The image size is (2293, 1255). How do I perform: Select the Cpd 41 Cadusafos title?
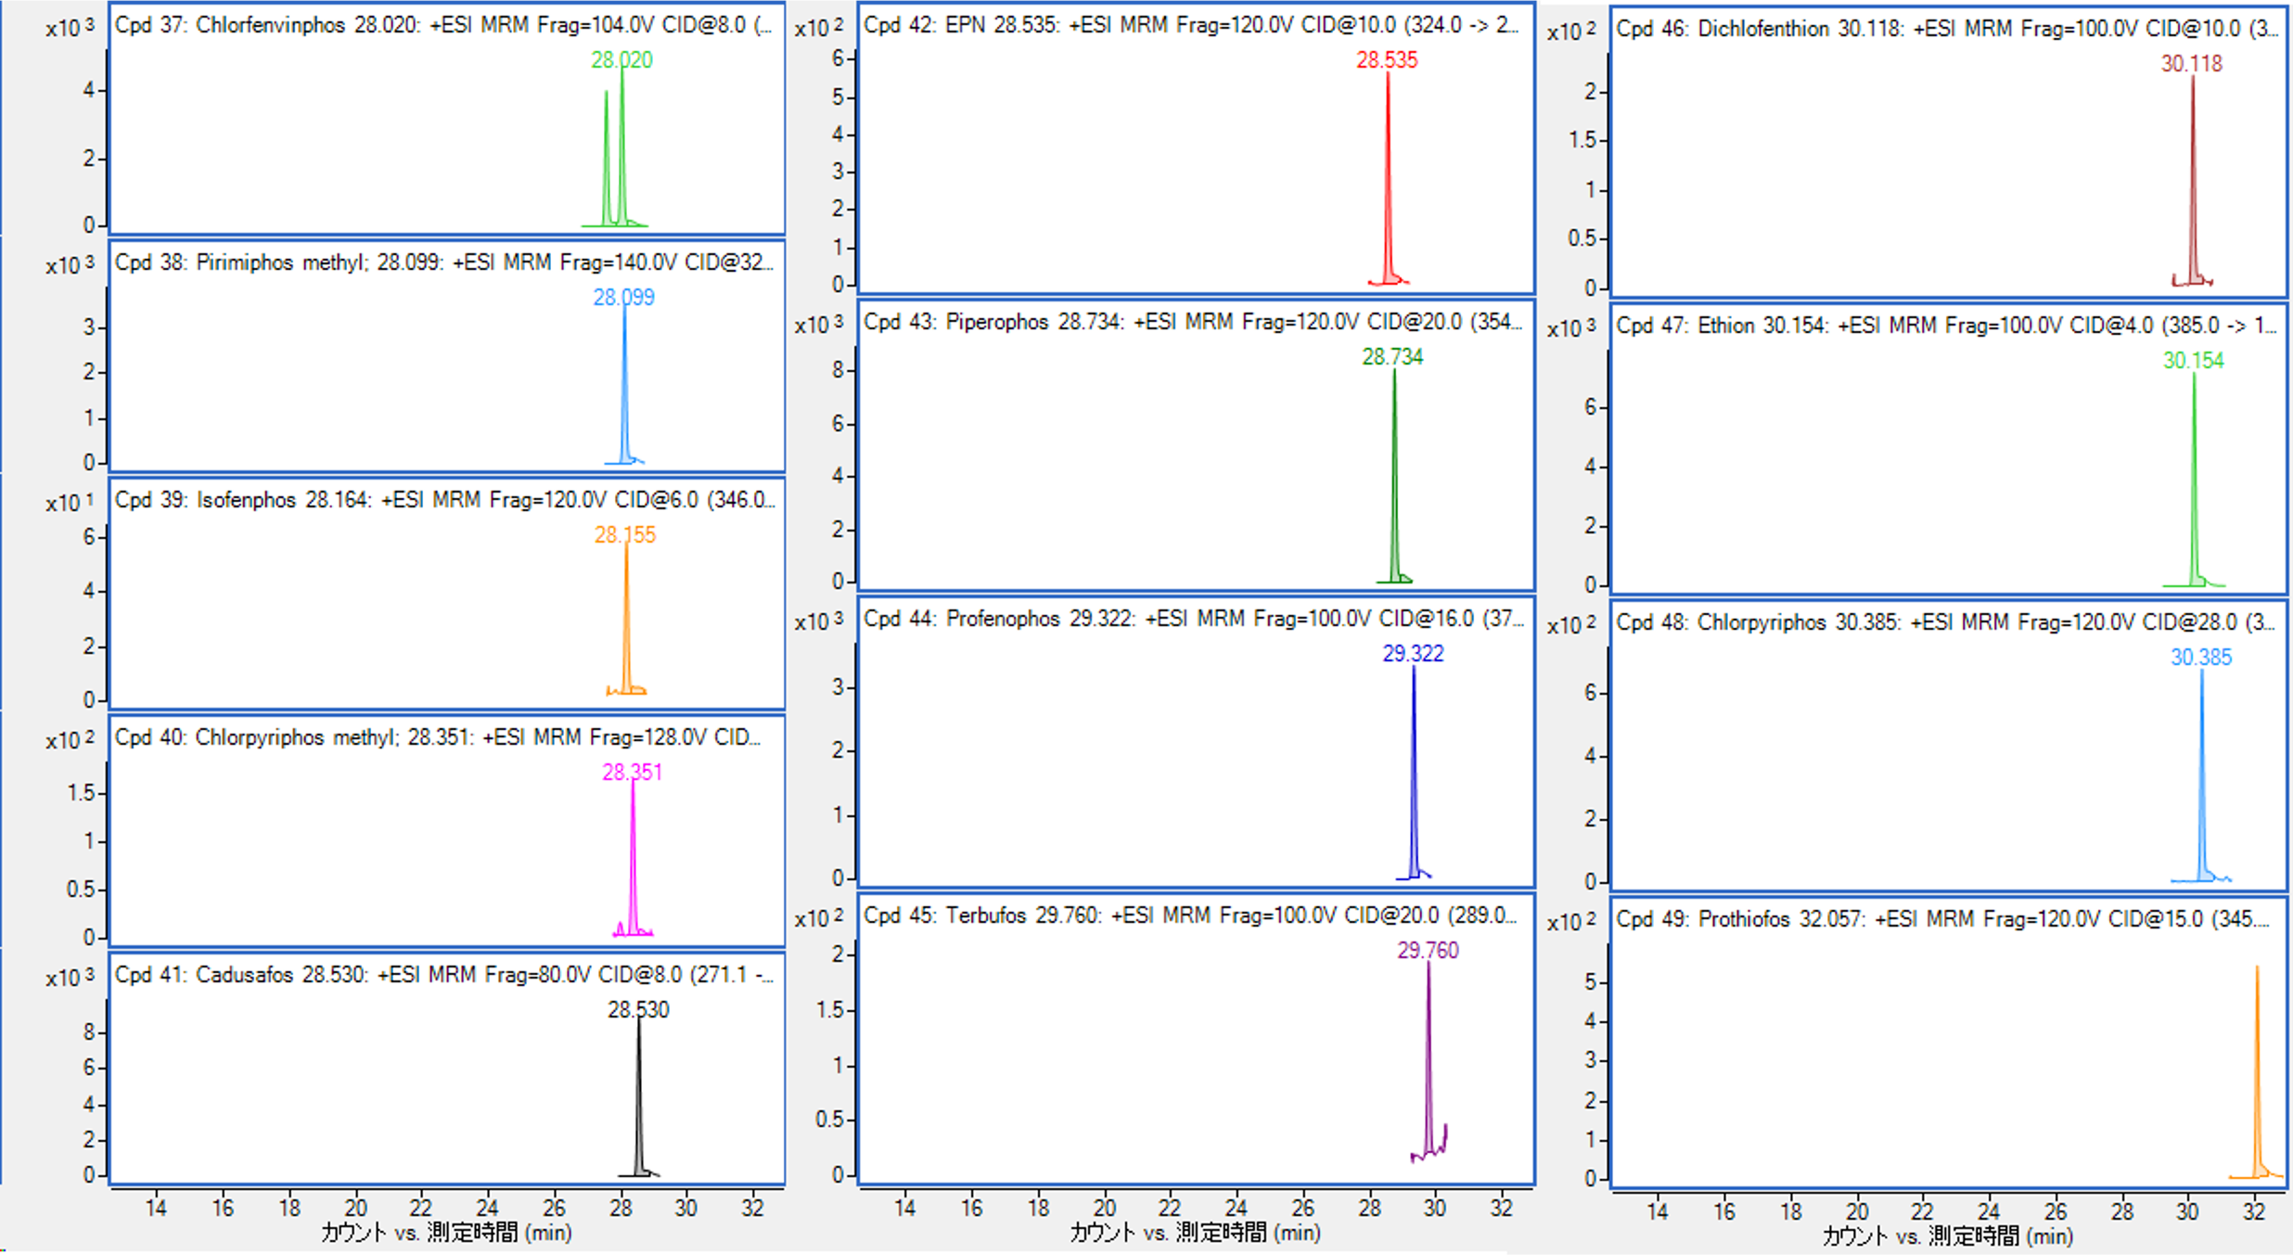(x=444, y=975)
